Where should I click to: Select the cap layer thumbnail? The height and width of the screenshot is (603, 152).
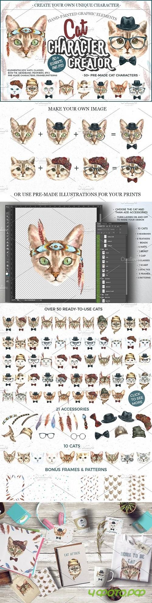point(103,275)
